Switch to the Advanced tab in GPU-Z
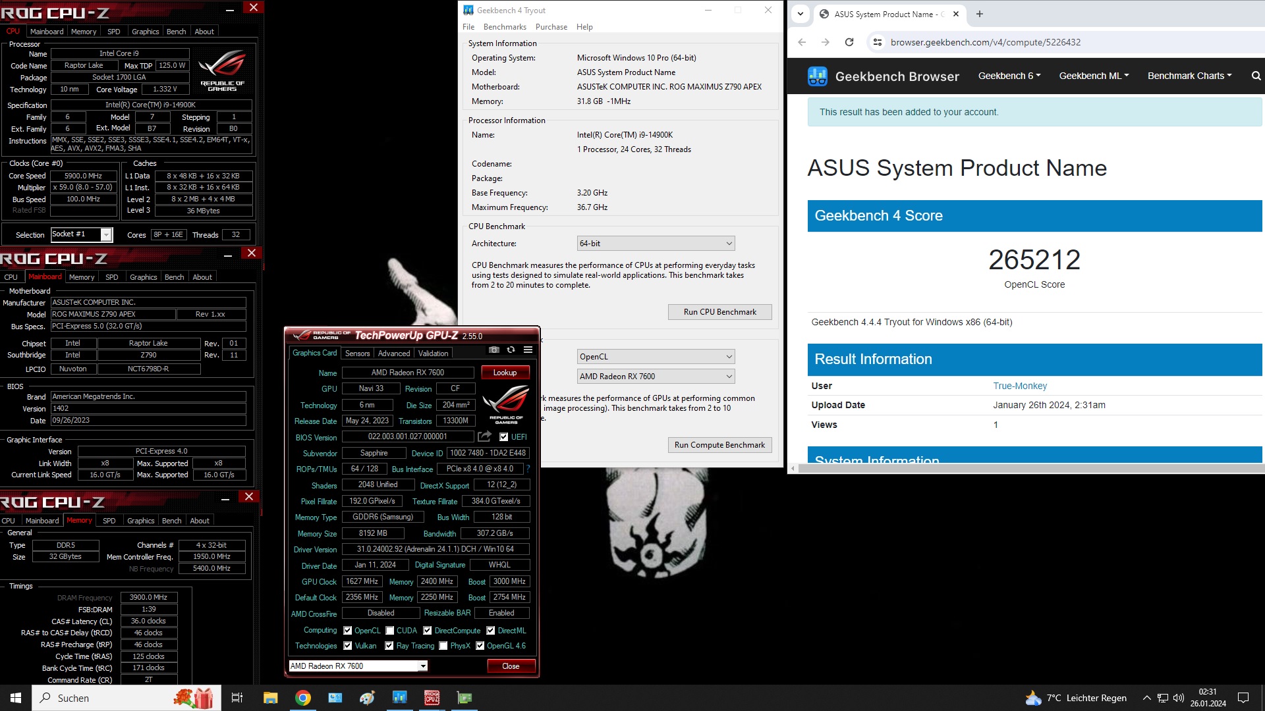 [394, 354]
